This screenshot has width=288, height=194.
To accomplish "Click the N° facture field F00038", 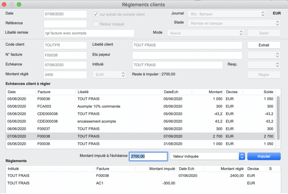I will (65, 55).
